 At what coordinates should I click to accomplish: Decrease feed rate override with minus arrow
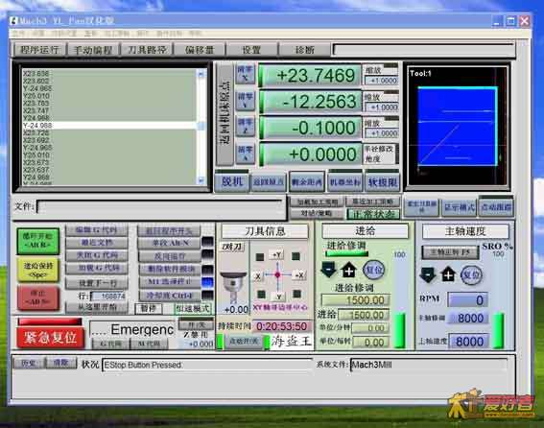point(328,270)
